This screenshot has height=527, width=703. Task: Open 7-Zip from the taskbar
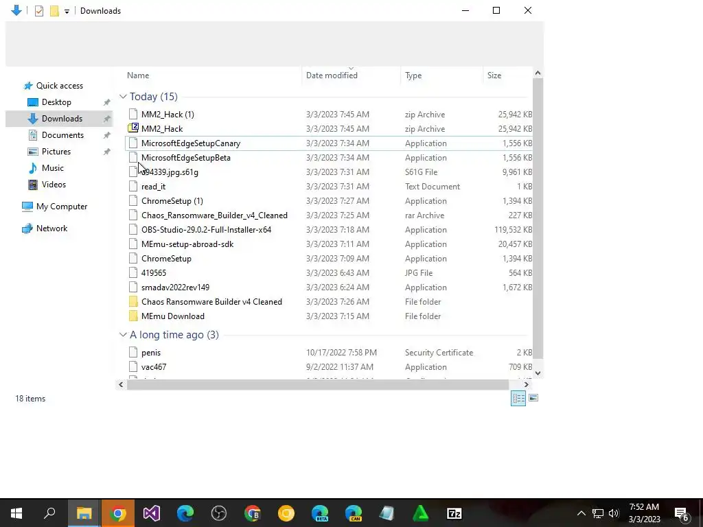(454, 513)
